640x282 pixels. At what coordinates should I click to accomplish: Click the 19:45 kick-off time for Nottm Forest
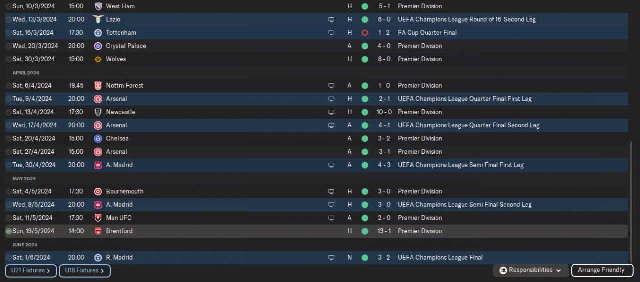(76, 86)
